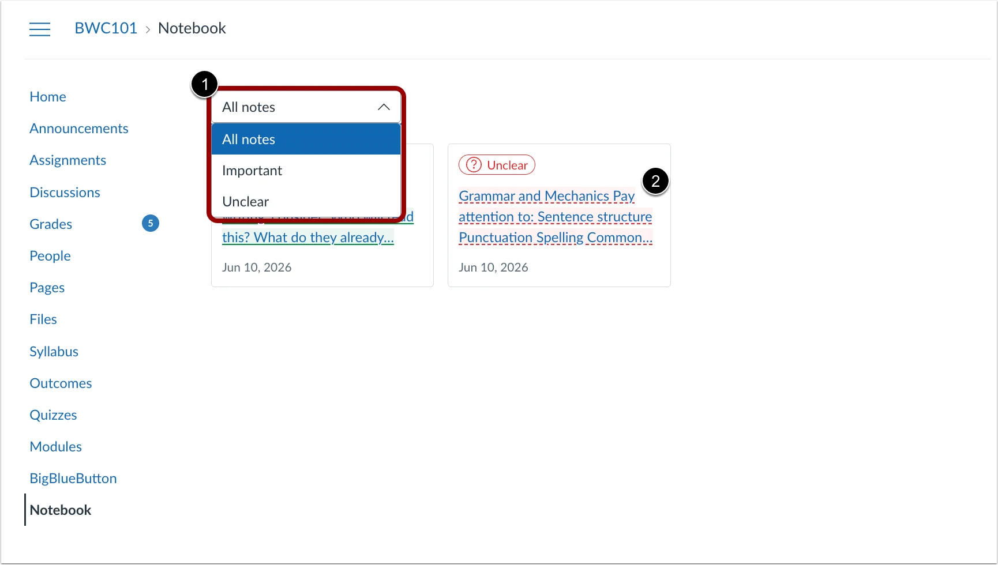Click the date under the 'What do they already' note
The width and height of the screenshot is (998, 565).
pos(257,268)
